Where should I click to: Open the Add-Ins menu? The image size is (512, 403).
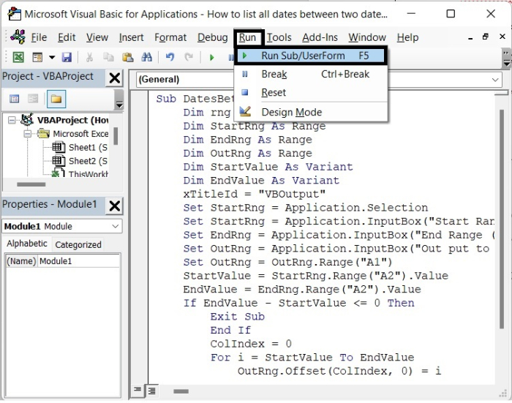pos(320,37)
